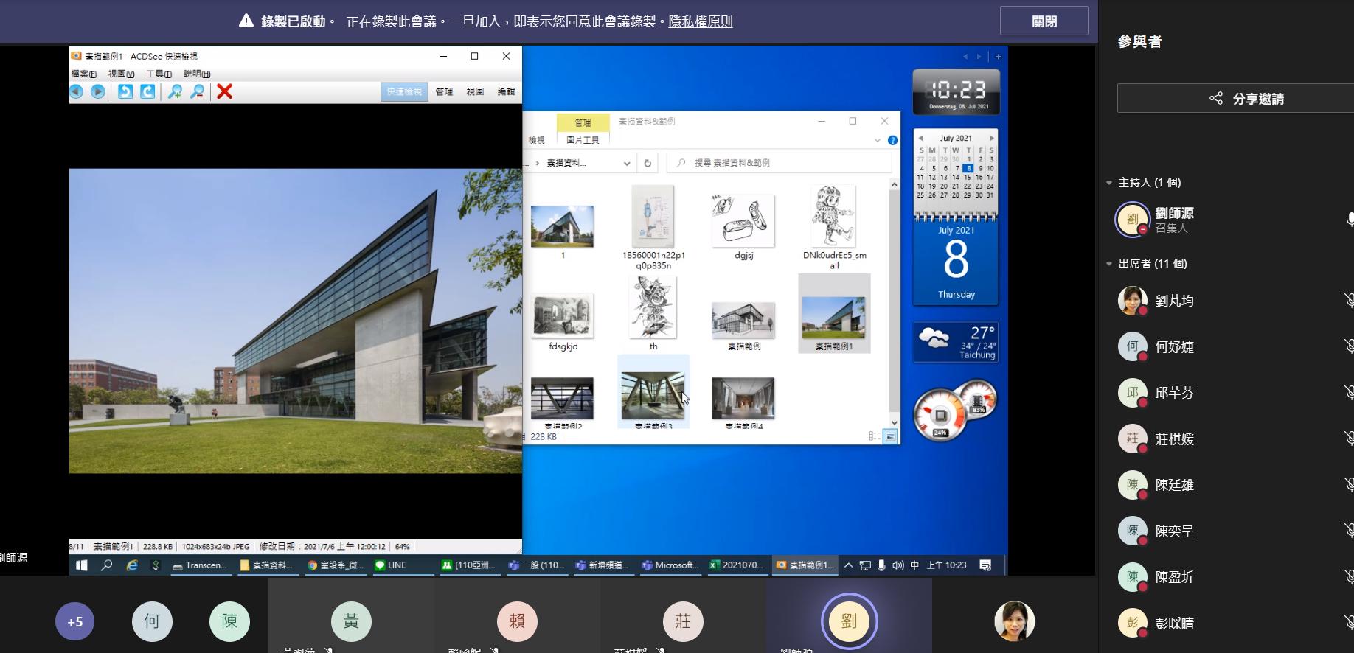1354x653 pixels.
Task: Click the CPU meter gadget
Action: pyautogui.click(x=955, y=409)
